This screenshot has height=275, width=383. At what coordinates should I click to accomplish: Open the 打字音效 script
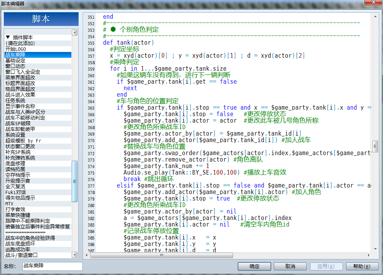tap(38, 209)
